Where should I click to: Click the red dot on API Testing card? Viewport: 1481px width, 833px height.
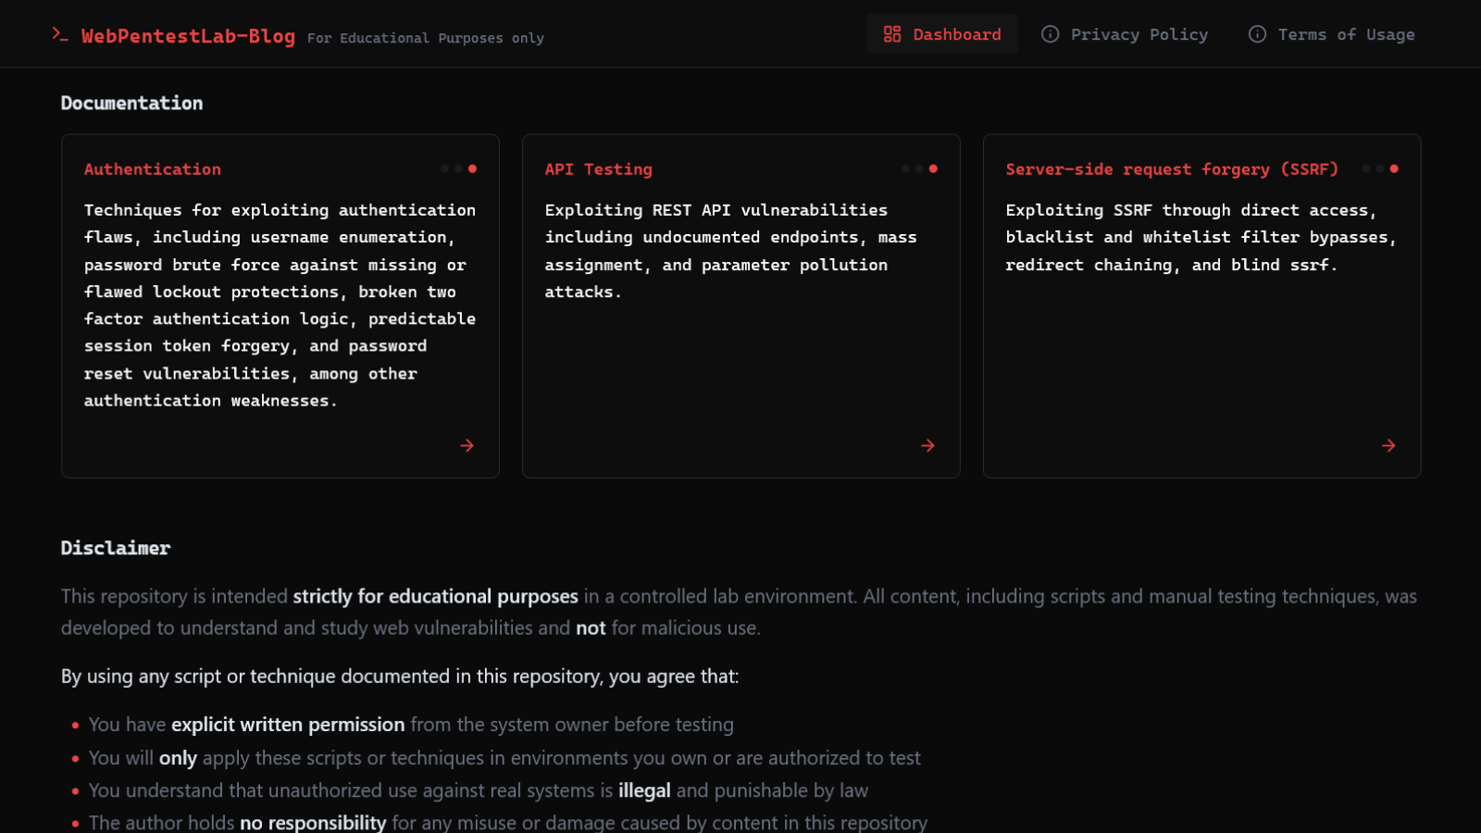[933, 168]
